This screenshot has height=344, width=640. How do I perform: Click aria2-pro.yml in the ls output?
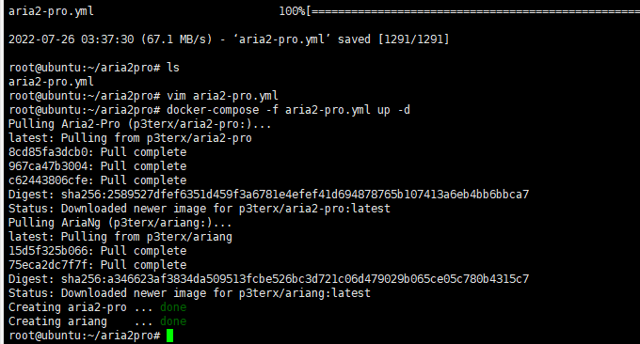51,82
